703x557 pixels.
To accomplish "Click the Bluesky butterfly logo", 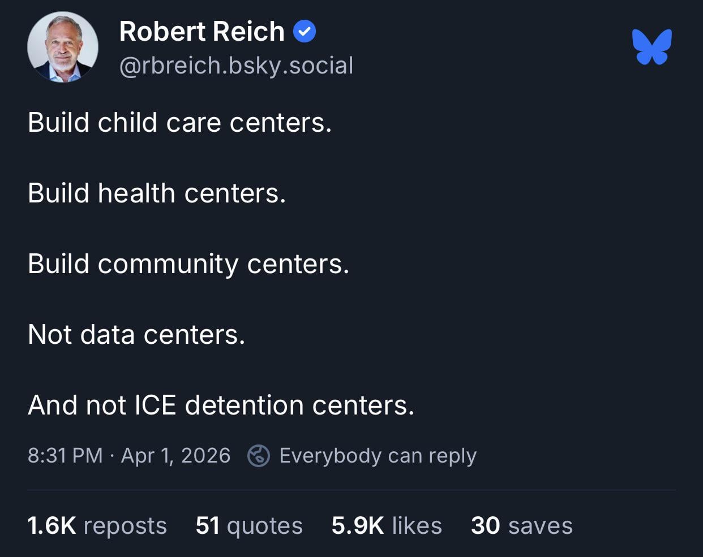I will [x=652, y=47].
